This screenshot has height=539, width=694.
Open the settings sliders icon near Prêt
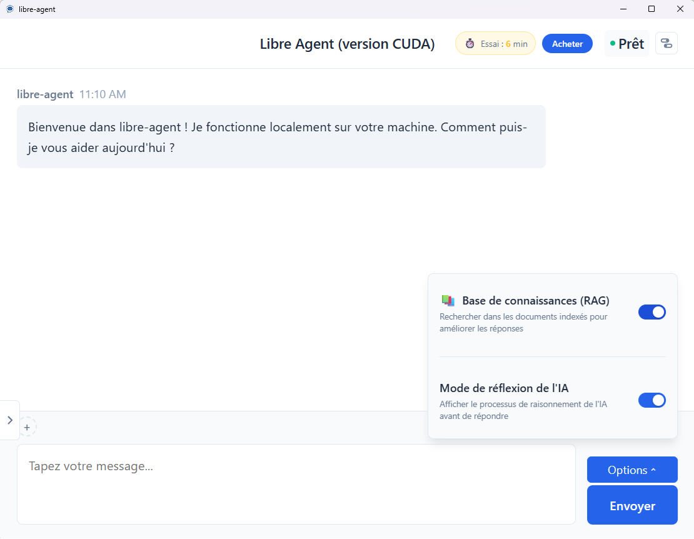point(666,43)
